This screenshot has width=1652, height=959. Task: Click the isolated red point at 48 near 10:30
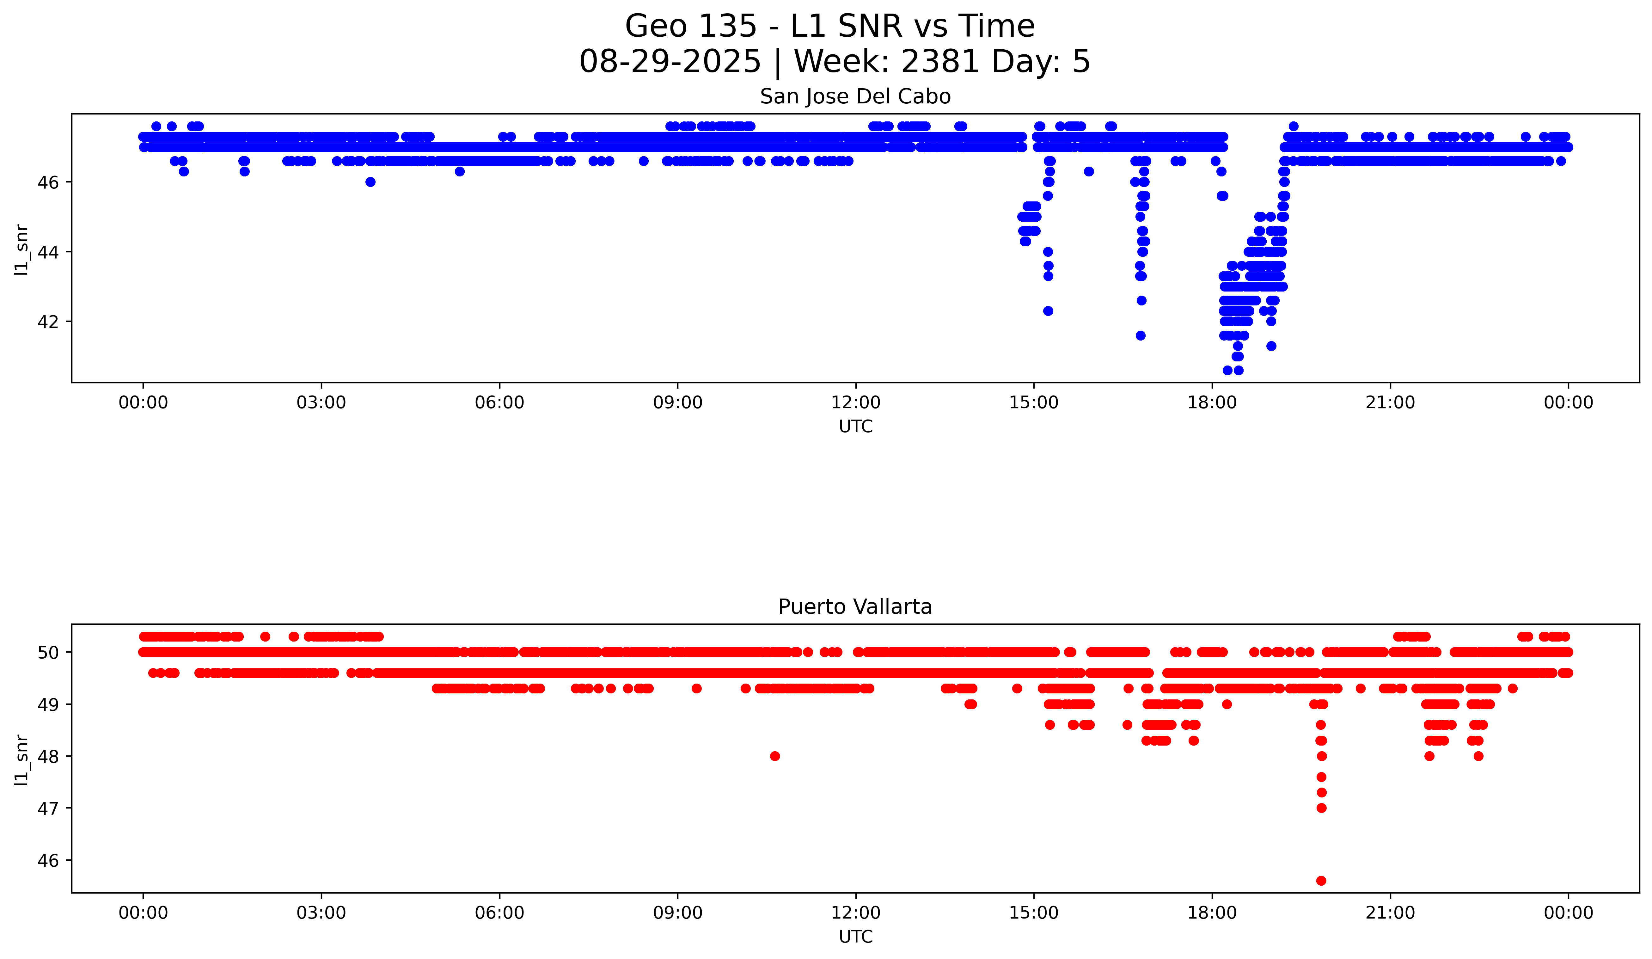click(775, 756)
